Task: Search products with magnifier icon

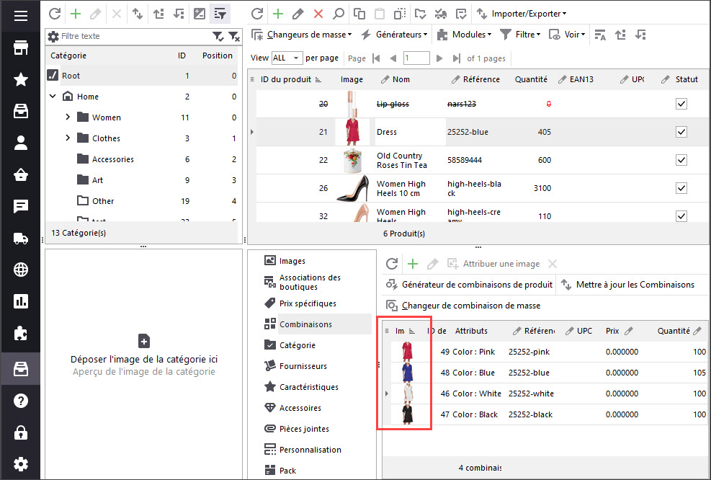Action: [x=339, y=14]
